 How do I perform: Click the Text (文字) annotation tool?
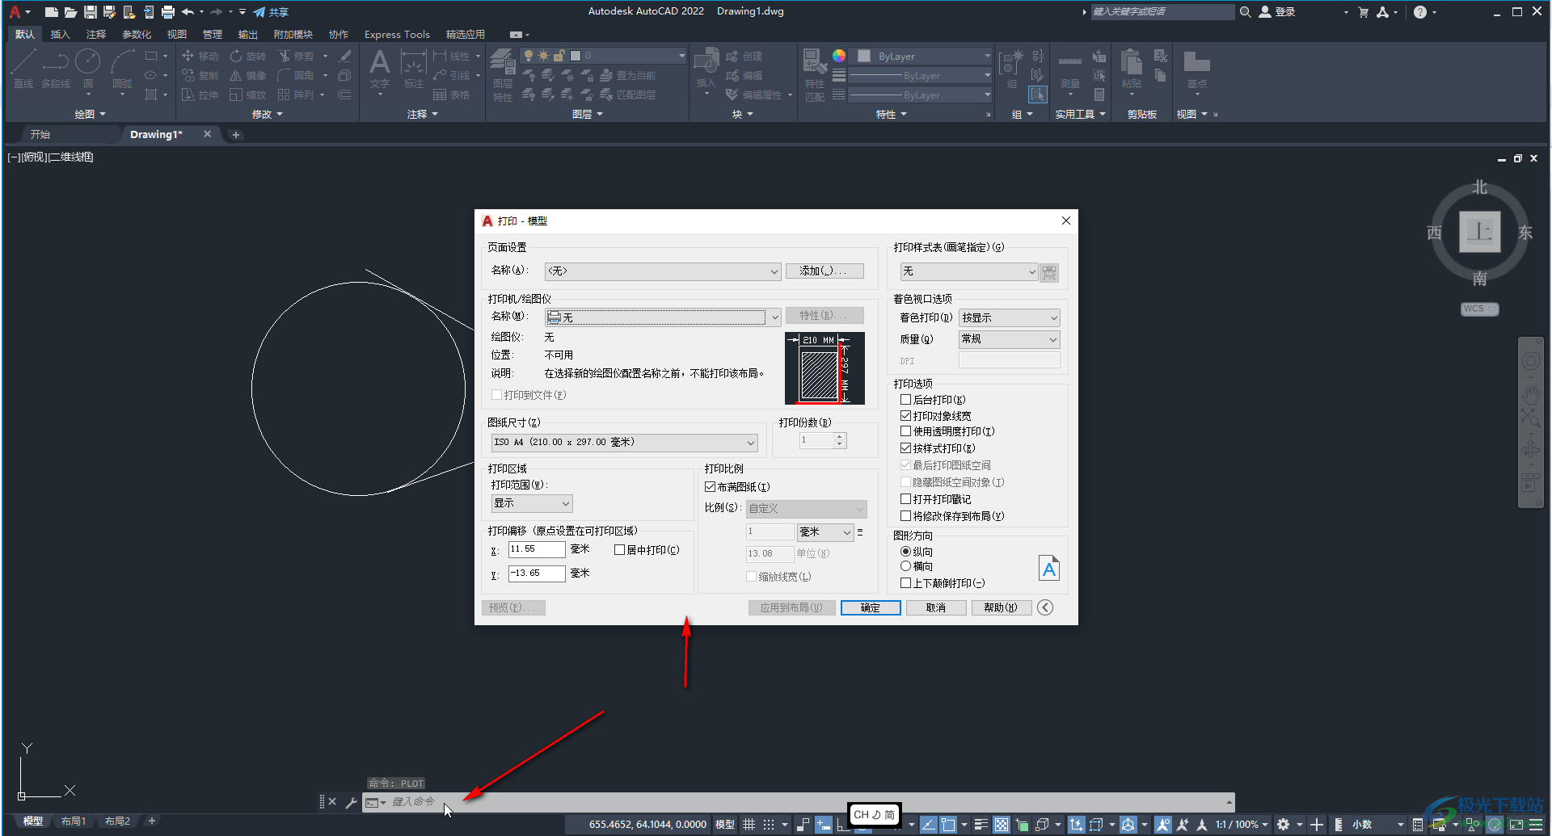pyautogui.click(x=380, y=69)
